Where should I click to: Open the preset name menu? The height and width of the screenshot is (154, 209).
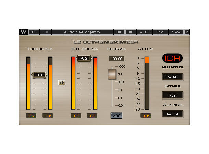[82, 32]
